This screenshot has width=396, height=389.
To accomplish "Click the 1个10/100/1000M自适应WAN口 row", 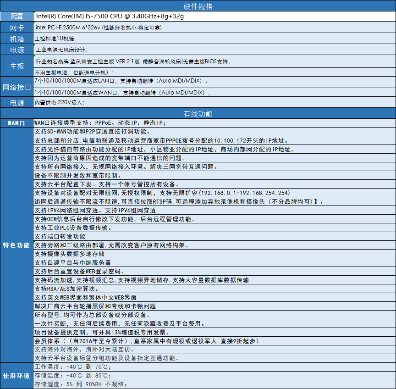I will click(214, 92).
